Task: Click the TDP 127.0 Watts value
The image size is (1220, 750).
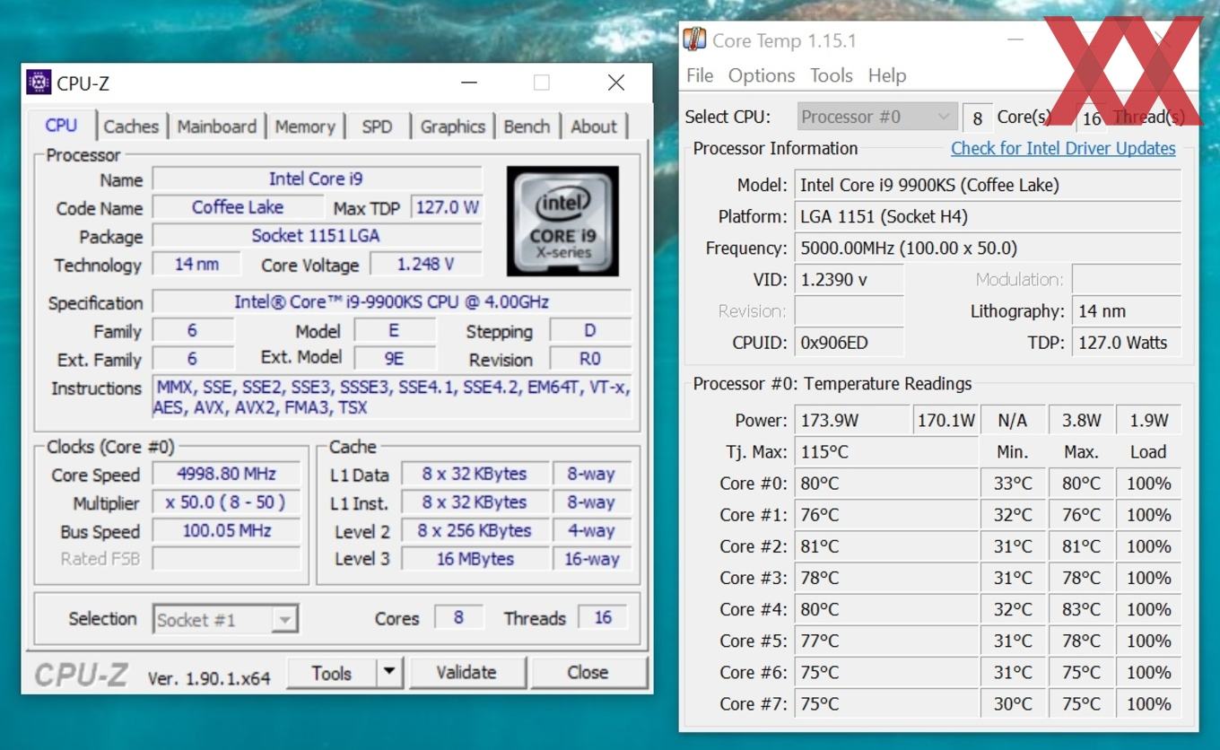Action: [x=1127, y=342]
